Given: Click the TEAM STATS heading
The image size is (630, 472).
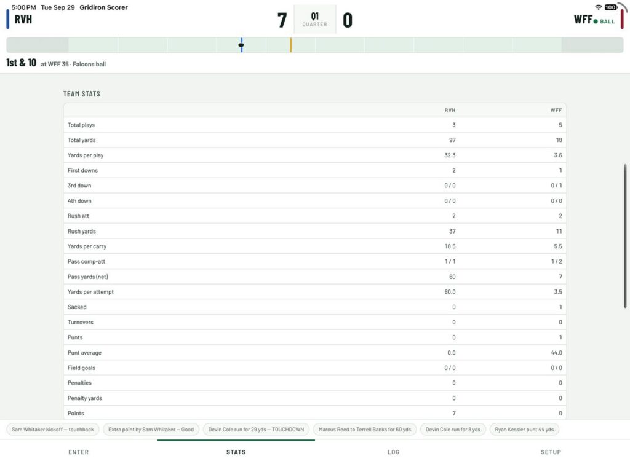Looking at the screenshot, I should pos(82,94).
